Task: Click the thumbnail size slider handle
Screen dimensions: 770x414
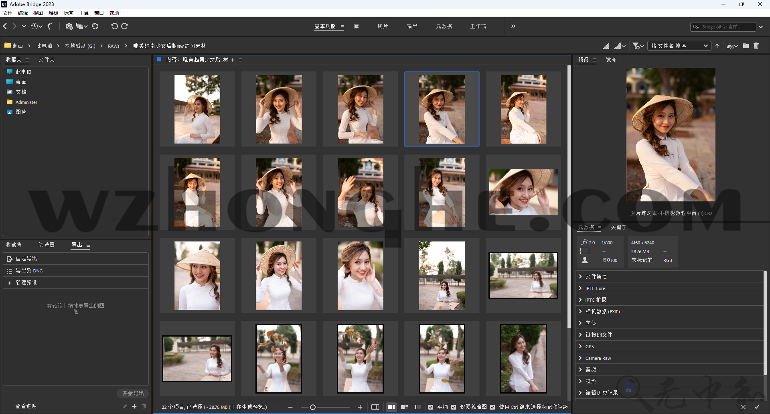Action: tap(313, 407)
